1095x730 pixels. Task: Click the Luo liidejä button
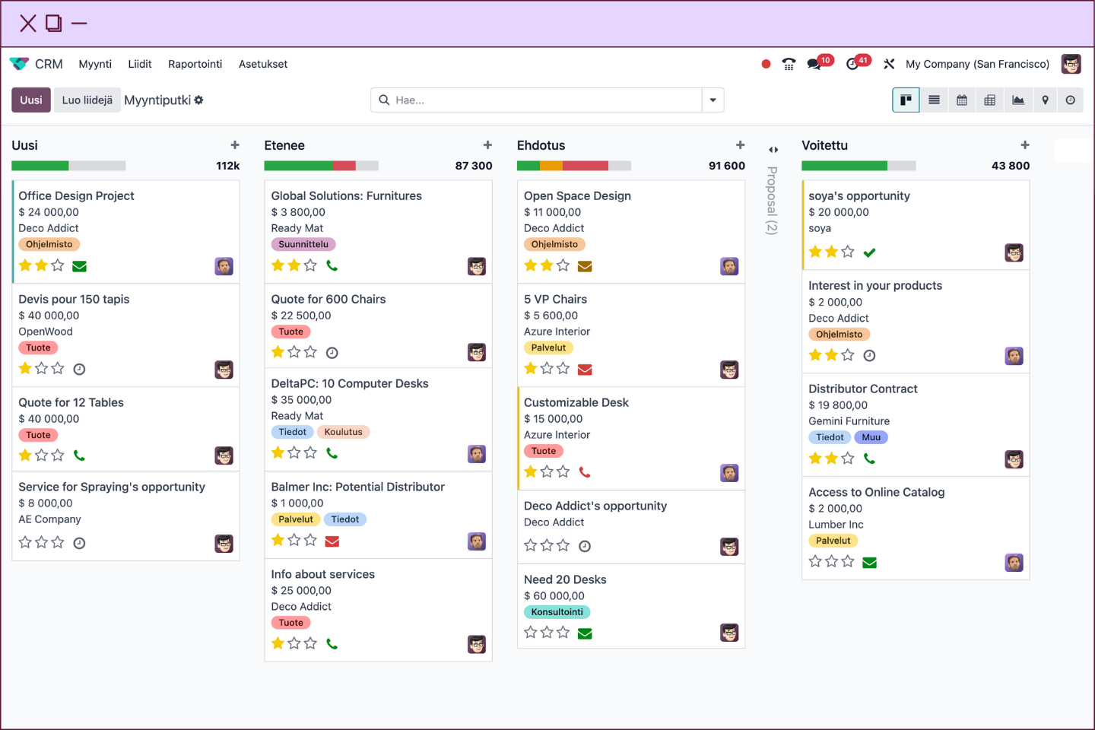click(87, 100)
